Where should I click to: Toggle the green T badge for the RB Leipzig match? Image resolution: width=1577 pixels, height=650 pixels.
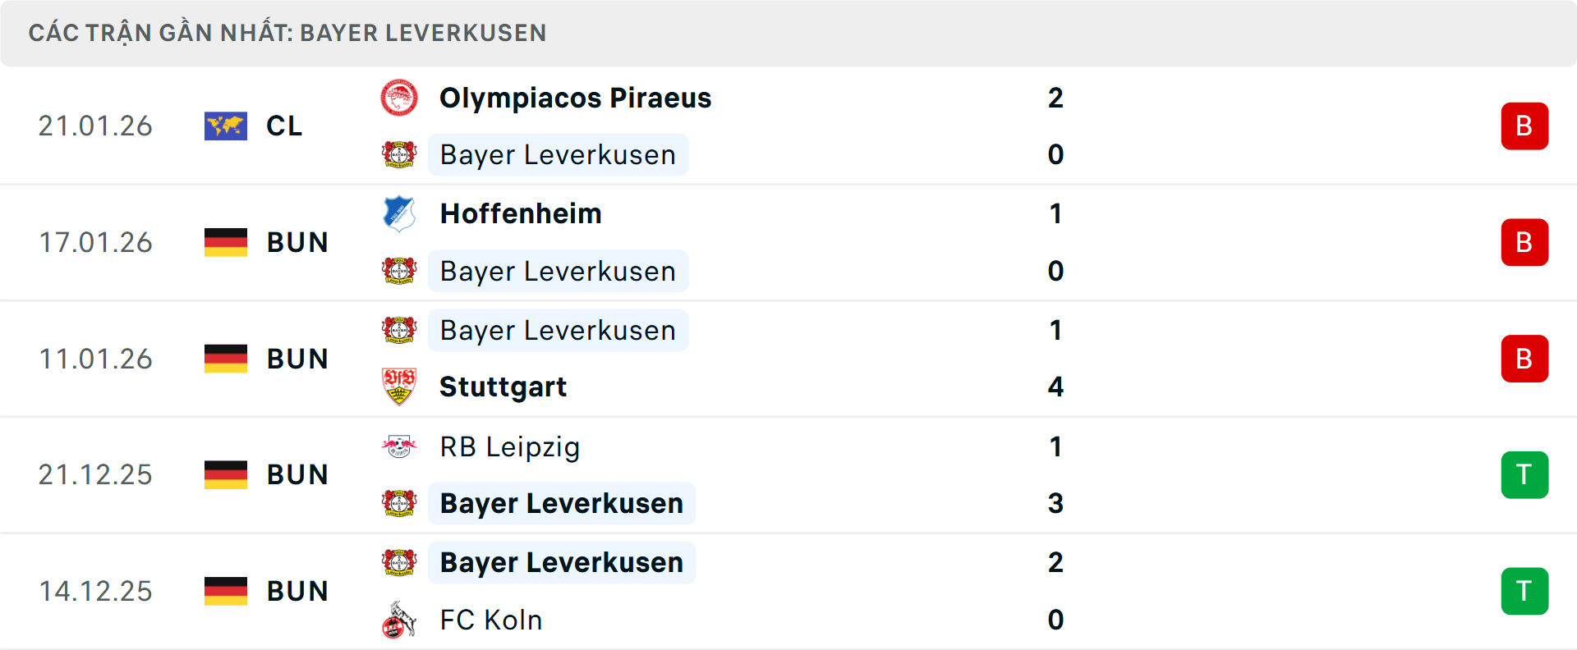(x=1524, y=474)
